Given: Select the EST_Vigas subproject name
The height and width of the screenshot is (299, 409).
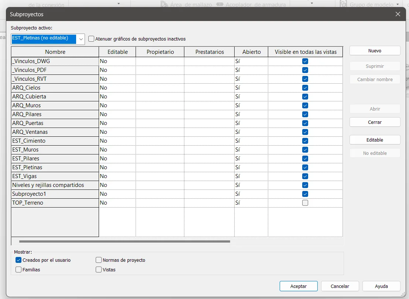Looking at the screenshot, I should [55, 176].
